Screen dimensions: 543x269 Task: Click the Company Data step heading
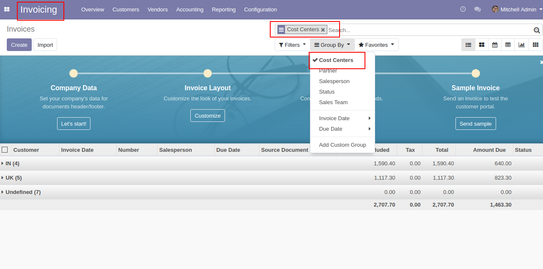tap(74, 88)
